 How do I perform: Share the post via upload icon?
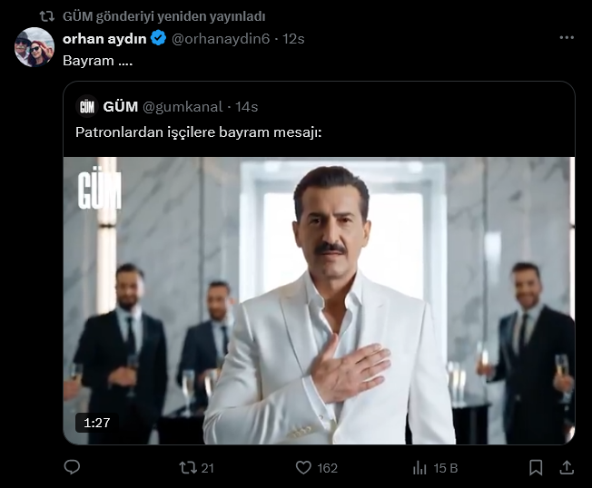[567, 468]
